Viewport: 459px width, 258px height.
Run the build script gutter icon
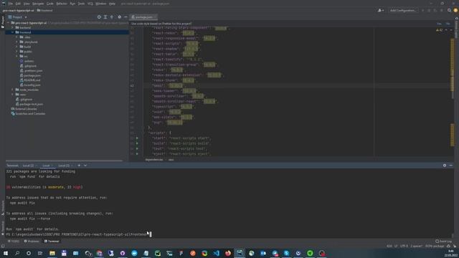tap(137, 143)
